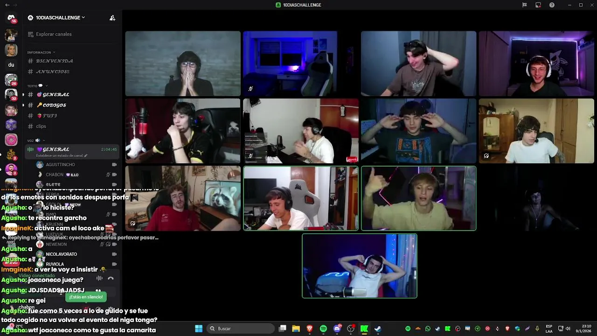This screenshot has width=597, height=336.
Task: Click the camera icon next to NICOLAVORATO
Action: 114,254
